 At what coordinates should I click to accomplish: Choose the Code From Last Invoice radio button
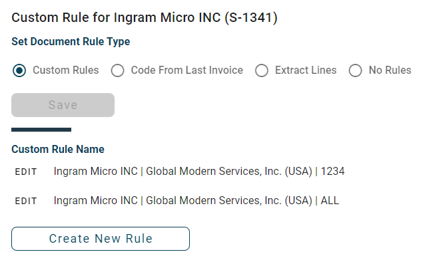coord(117,70)
